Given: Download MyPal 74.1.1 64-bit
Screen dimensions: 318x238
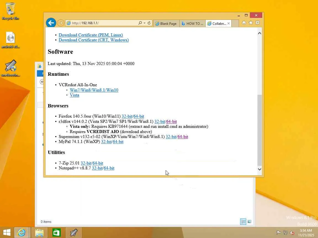Looking at the screenshot, I should click(118, 142).
